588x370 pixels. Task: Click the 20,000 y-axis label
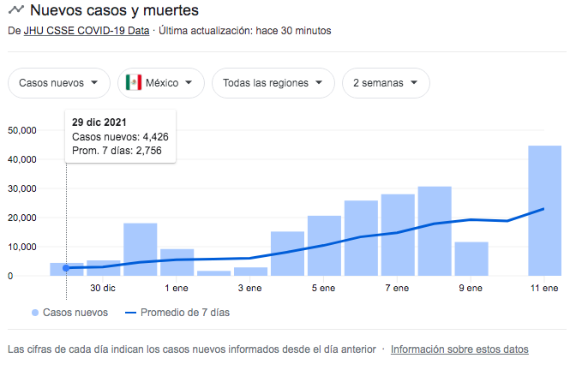point(22,218)
